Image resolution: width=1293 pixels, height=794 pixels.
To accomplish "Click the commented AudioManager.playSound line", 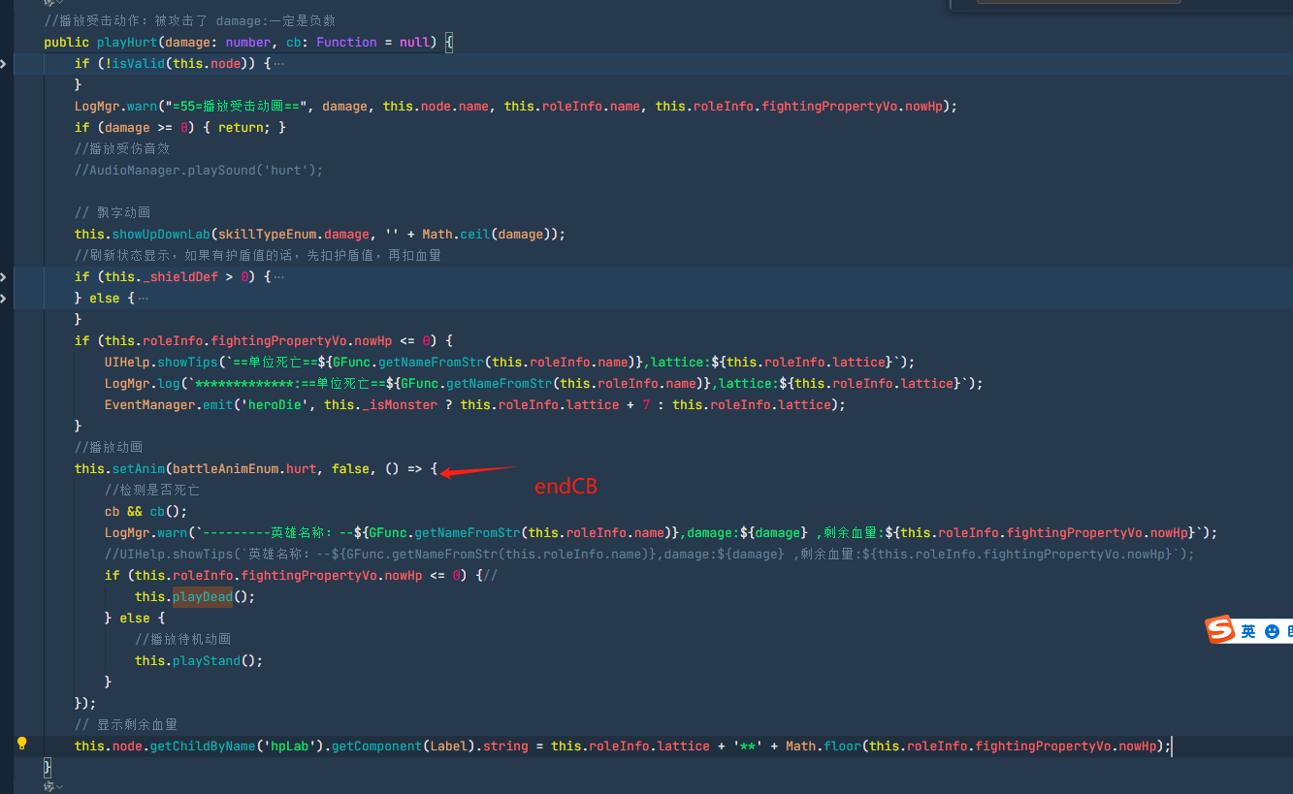I will point(199,171).
